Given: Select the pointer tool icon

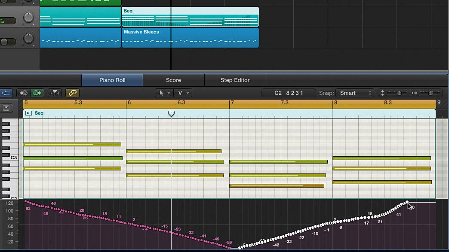Looking at the screenshot, I should (161, 93).
